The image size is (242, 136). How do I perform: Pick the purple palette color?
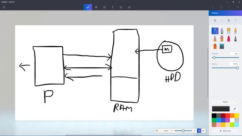click(x=228, y=120)
